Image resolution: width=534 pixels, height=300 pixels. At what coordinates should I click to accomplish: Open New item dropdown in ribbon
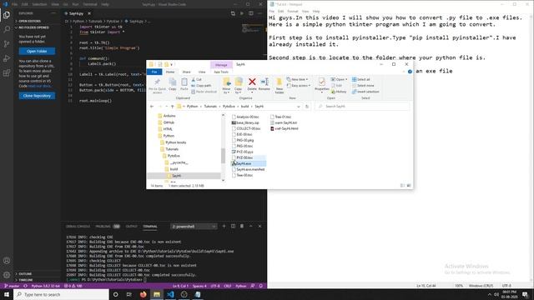297,79
